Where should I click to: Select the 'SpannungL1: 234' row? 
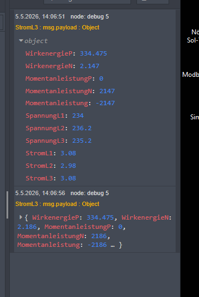pyautogui.click(x=54, y=116)
